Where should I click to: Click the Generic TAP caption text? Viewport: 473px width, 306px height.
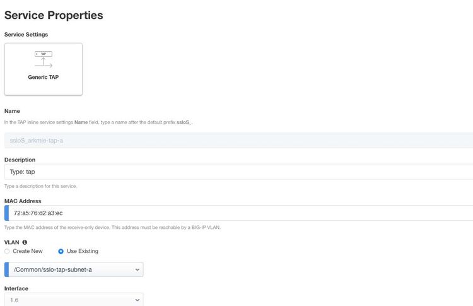pos(44,77)
